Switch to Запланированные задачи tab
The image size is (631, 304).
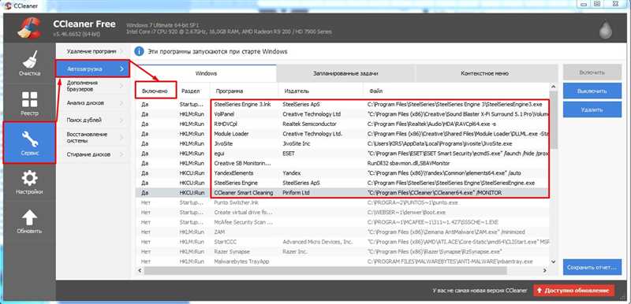pos(345,73)
